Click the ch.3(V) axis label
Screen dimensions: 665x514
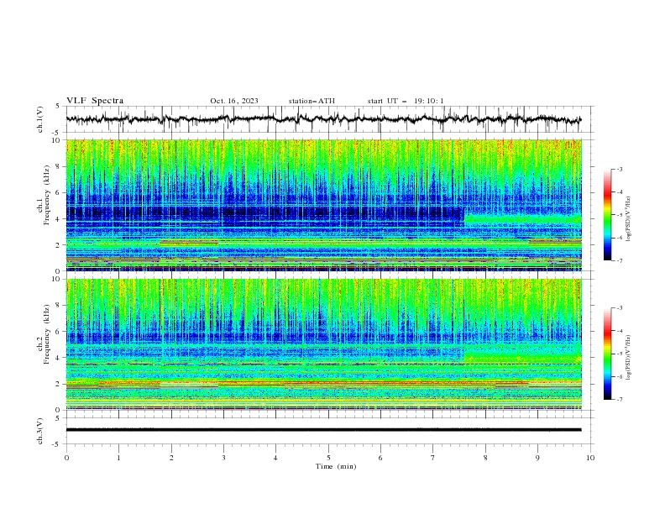tap(39, 431)
